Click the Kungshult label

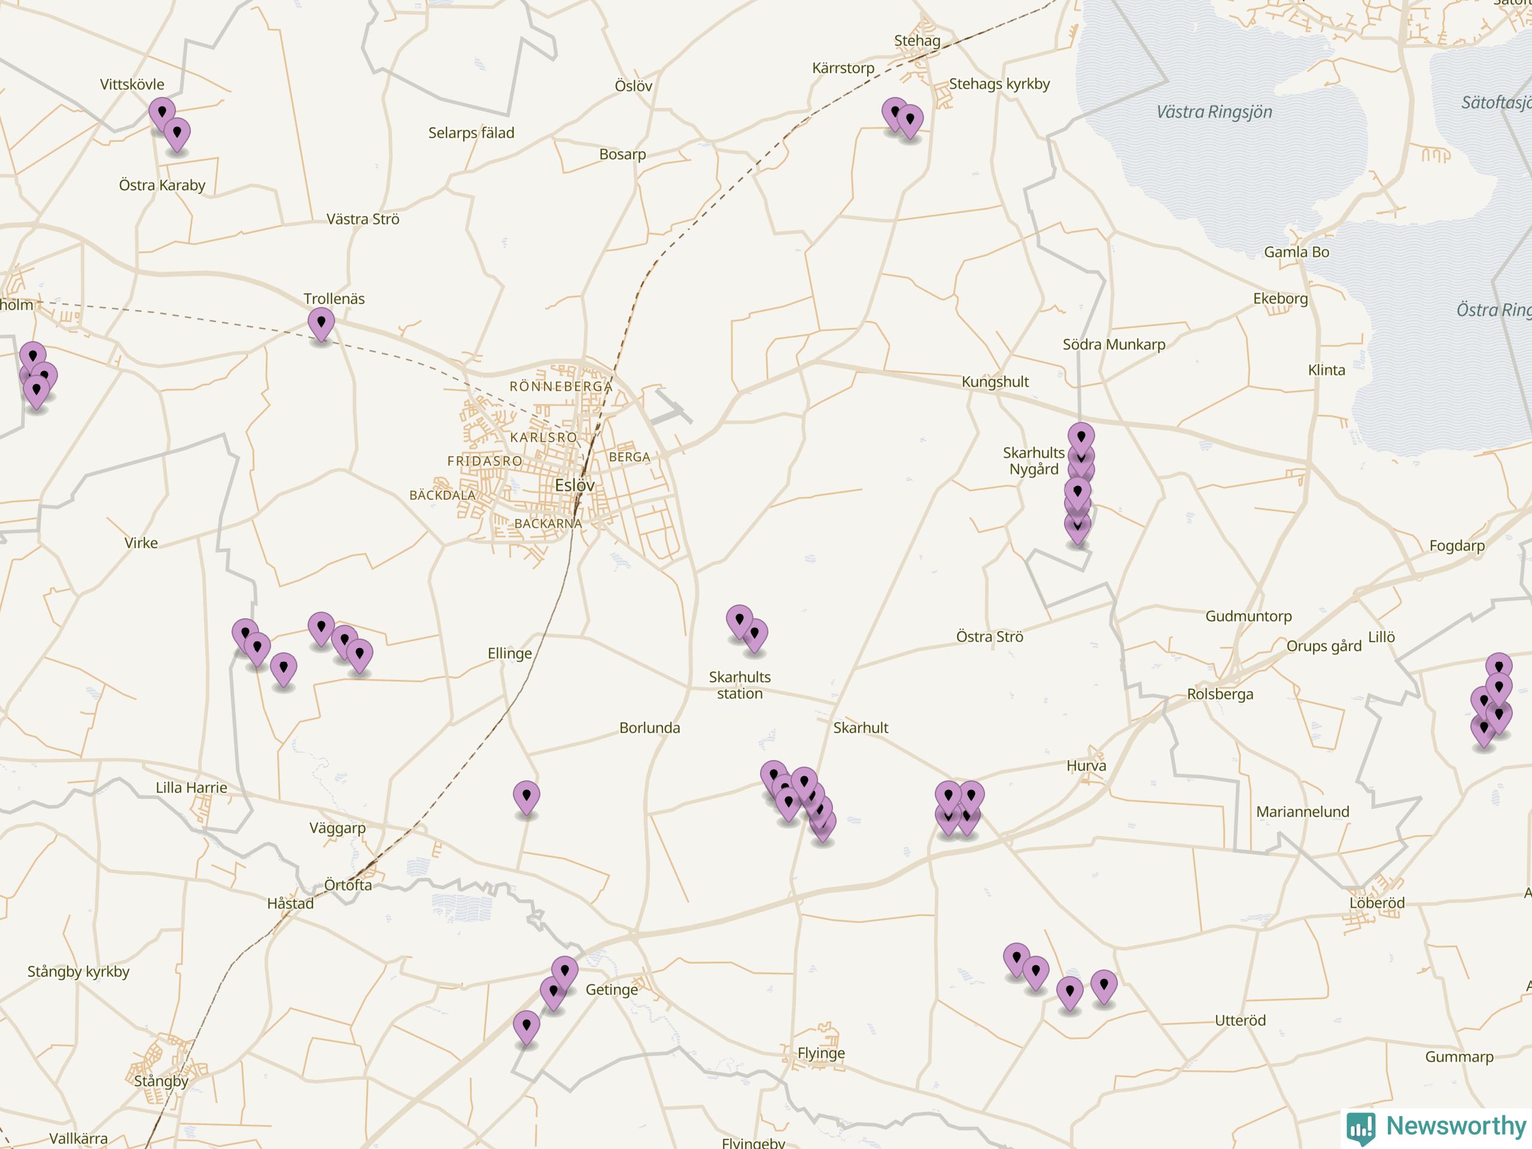coord(995,382)
